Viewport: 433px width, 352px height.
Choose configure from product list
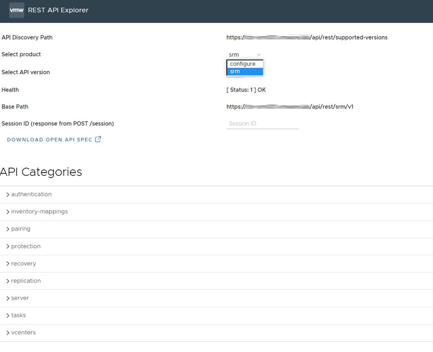pos(245,63)
